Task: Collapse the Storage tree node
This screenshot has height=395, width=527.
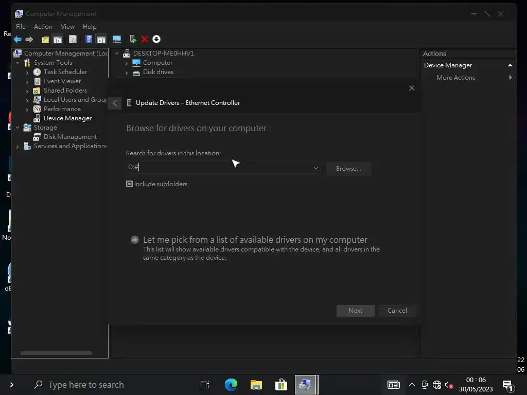Action: pos(17,128)
